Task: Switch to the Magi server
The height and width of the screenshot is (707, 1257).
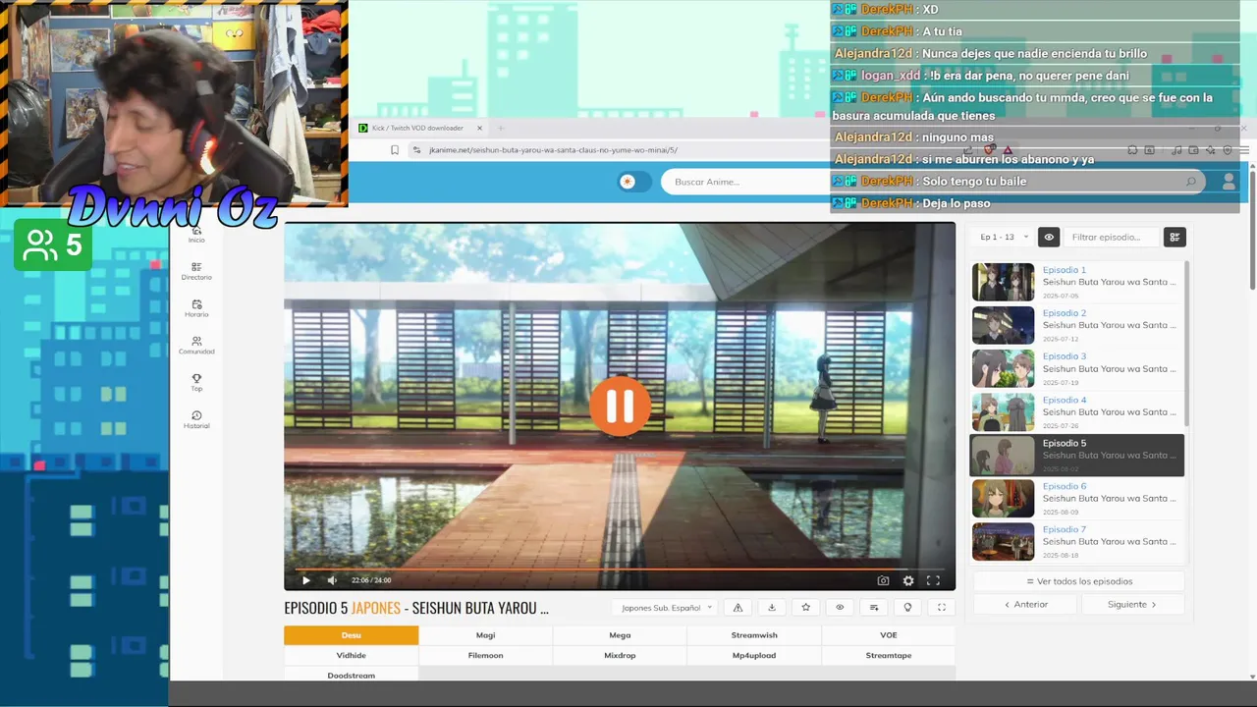Action: (x=485, y=635)
